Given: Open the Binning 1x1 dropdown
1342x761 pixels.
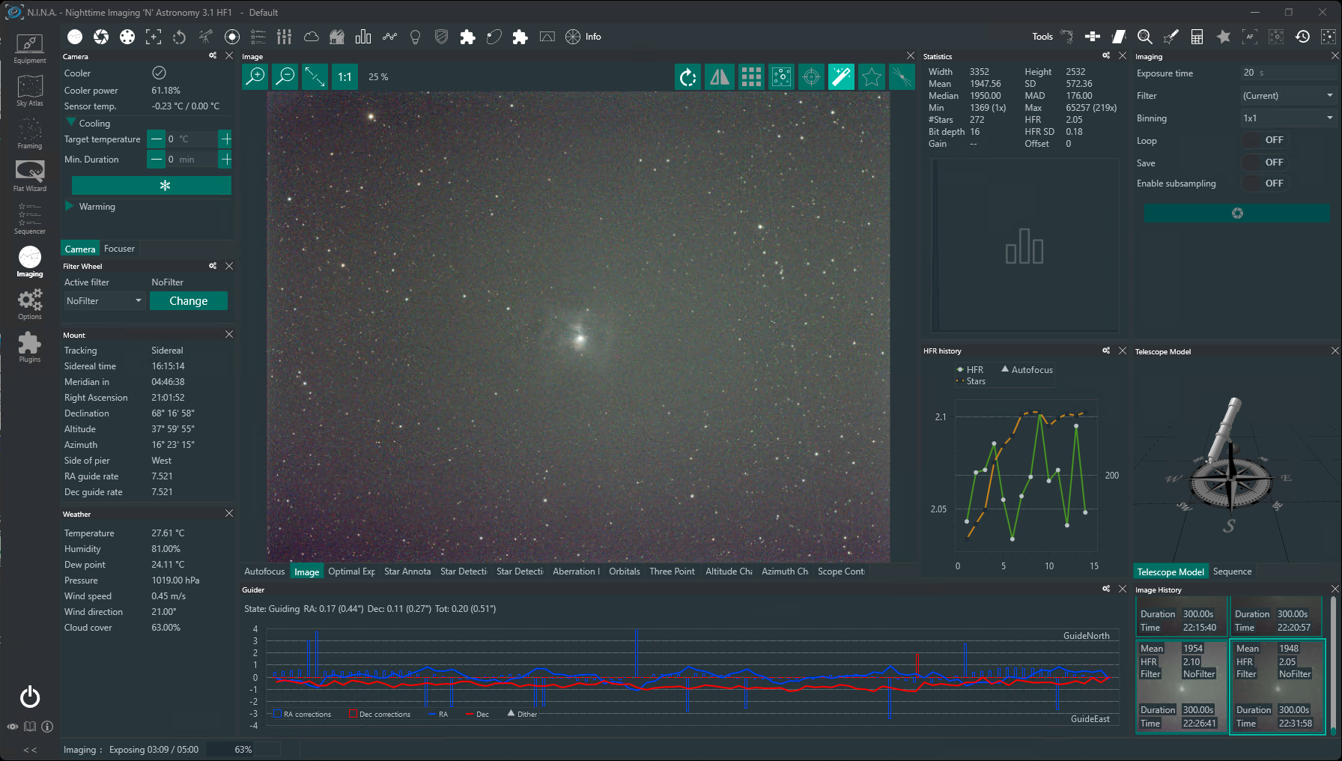Looking at the screenshot, I should (1287, 118).
